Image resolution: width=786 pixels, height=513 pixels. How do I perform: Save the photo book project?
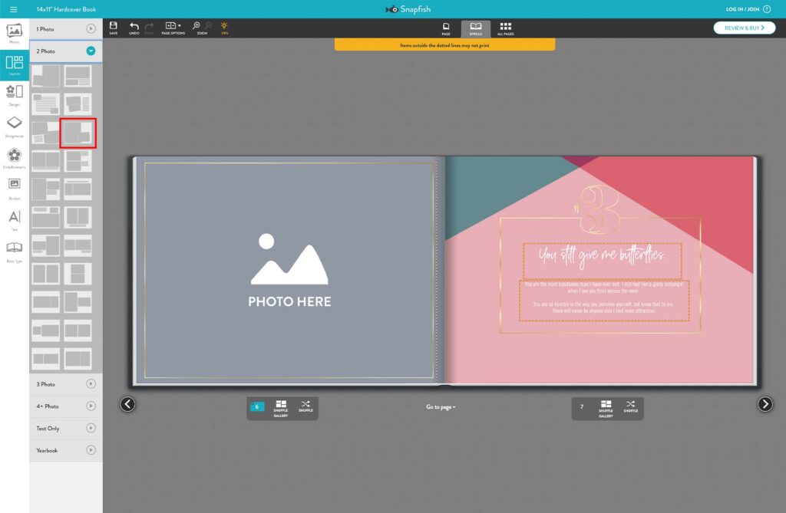[x=112, y=29]
